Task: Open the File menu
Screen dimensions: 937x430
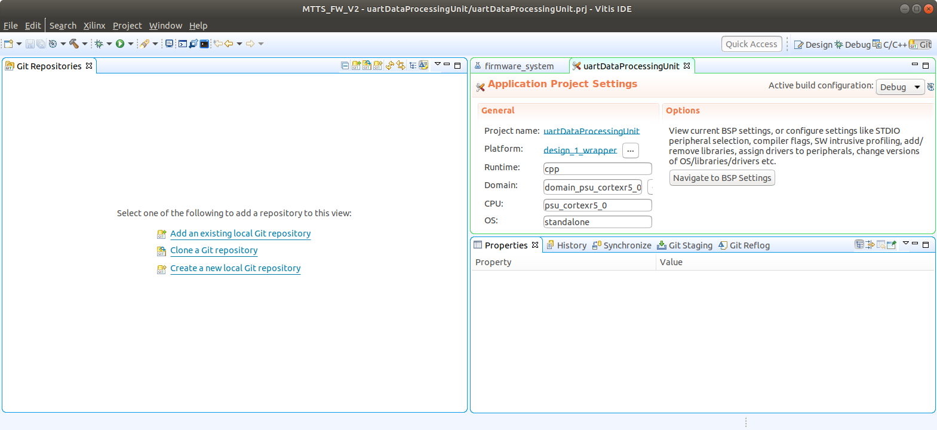Action: (11, 26)
